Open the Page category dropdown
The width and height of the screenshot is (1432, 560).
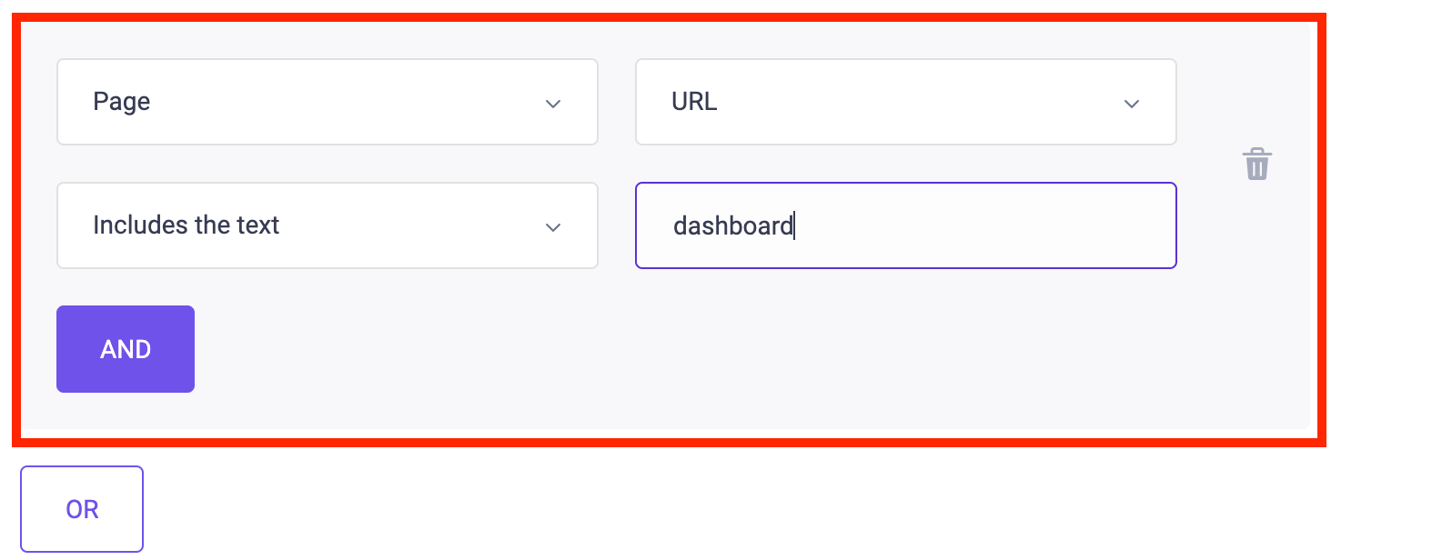[x=328, y=102]
